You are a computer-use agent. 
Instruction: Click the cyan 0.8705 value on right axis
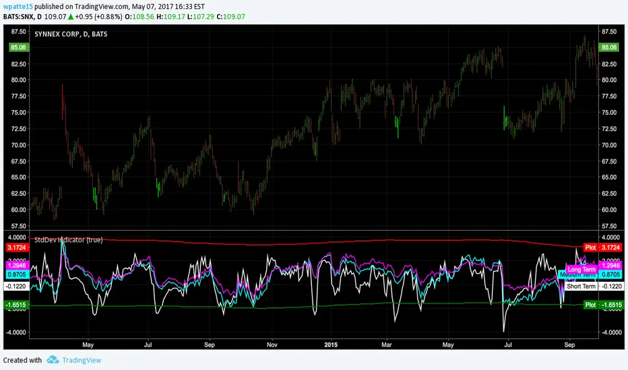[610, 274]
